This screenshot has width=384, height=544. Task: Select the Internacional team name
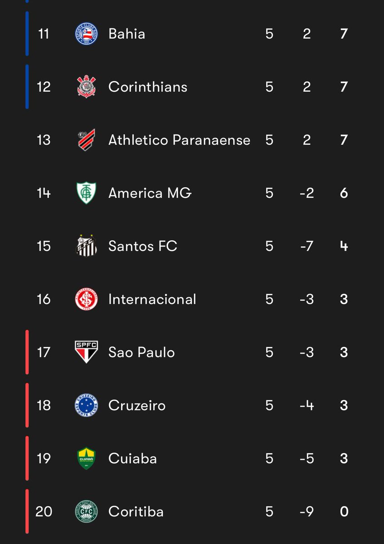click(152, 299)
